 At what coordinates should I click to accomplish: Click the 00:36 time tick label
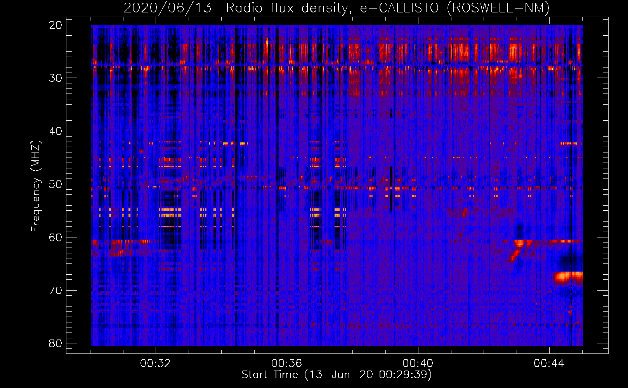287,364
